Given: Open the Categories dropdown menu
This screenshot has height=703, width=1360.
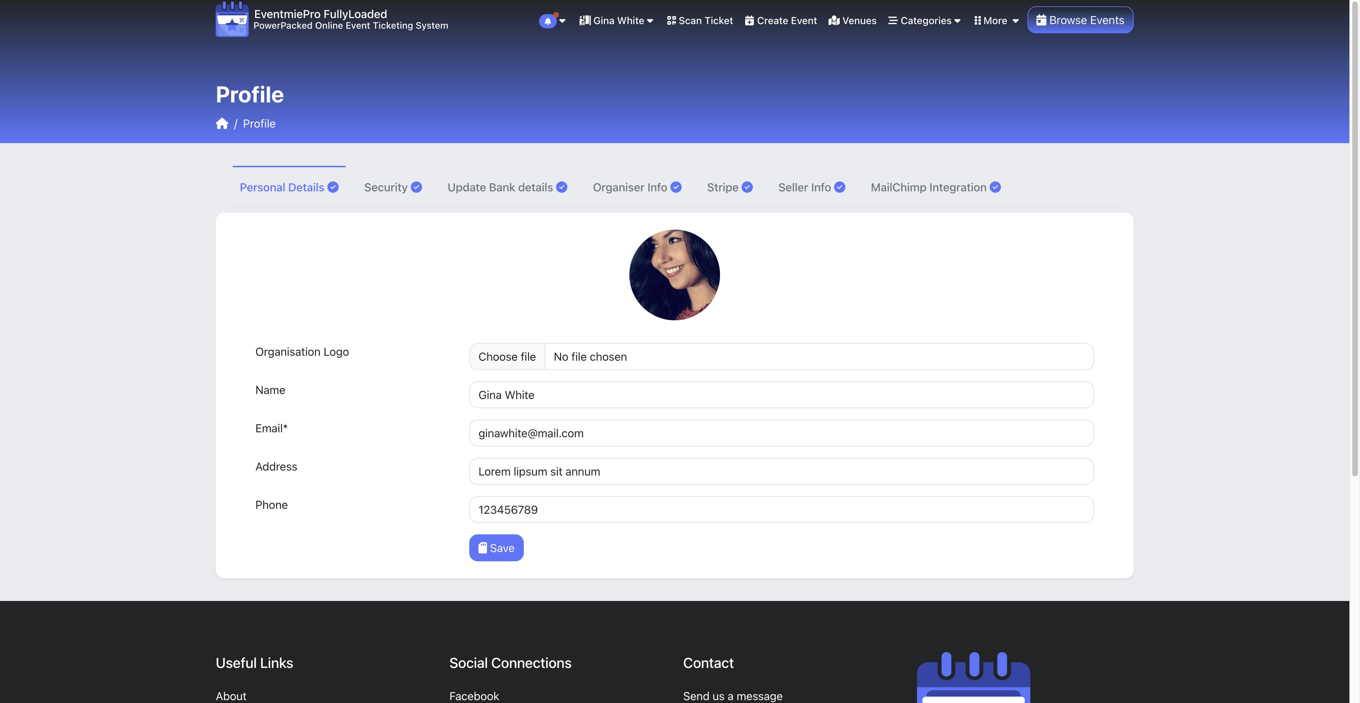Looking at the screenshot, I should [x=924, y=21].
